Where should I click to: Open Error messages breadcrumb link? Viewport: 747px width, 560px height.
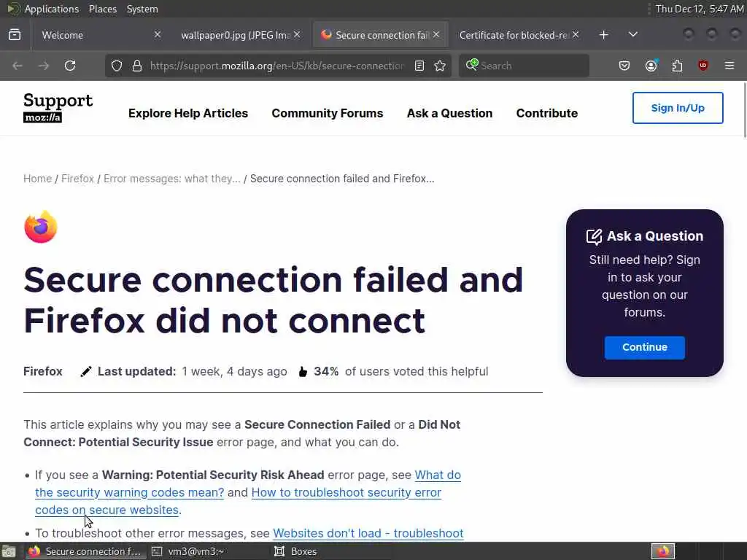pos(172,179)
